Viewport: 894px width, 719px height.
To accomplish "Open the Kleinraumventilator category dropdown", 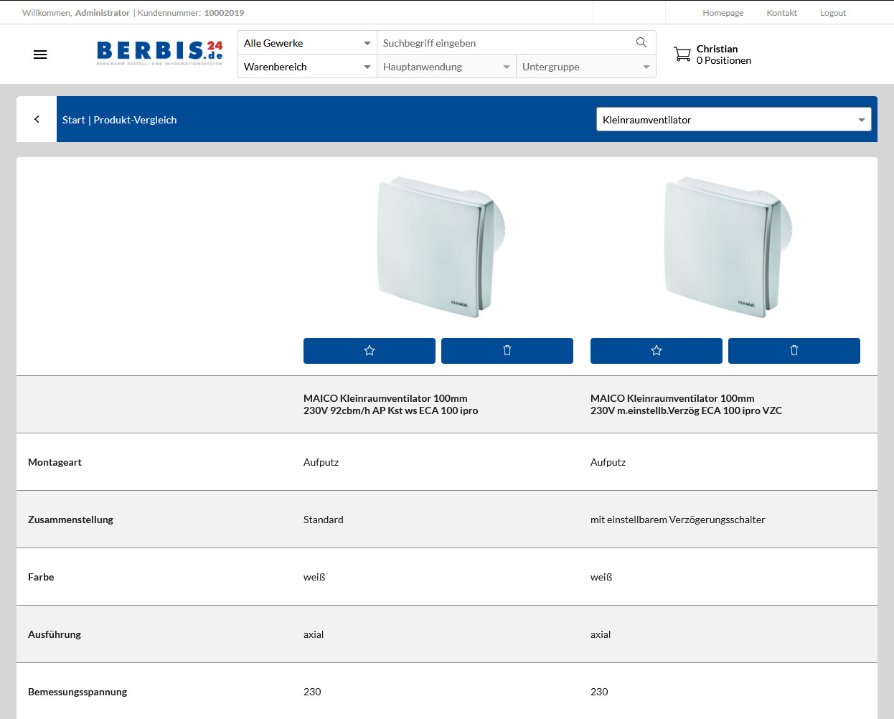I will (734, 120).
